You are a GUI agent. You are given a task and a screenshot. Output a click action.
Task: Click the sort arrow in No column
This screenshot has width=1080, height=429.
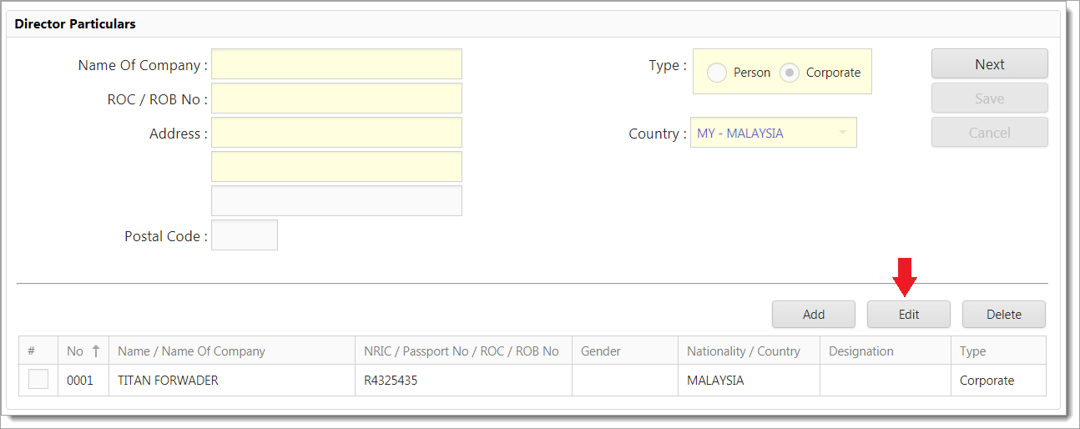click(x=95, y=351)
